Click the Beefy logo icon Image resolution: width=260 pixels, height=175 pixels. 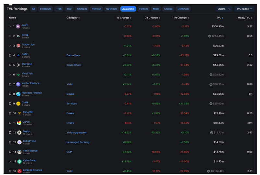click(19, 133)
